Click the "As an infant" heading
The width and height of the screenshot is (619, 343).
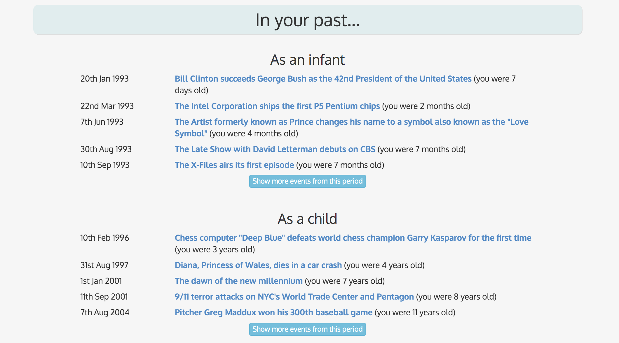click(x=307, y=60)
